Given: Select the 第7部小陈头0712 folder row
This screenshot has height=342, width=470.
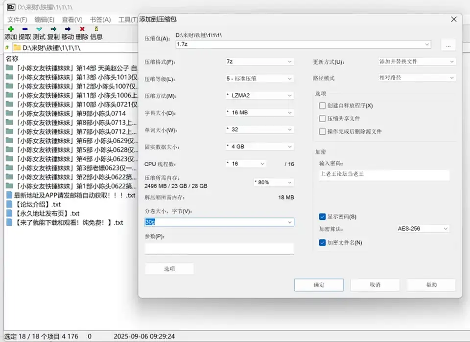Looking at the screenshot, I should tap(72, 131).
